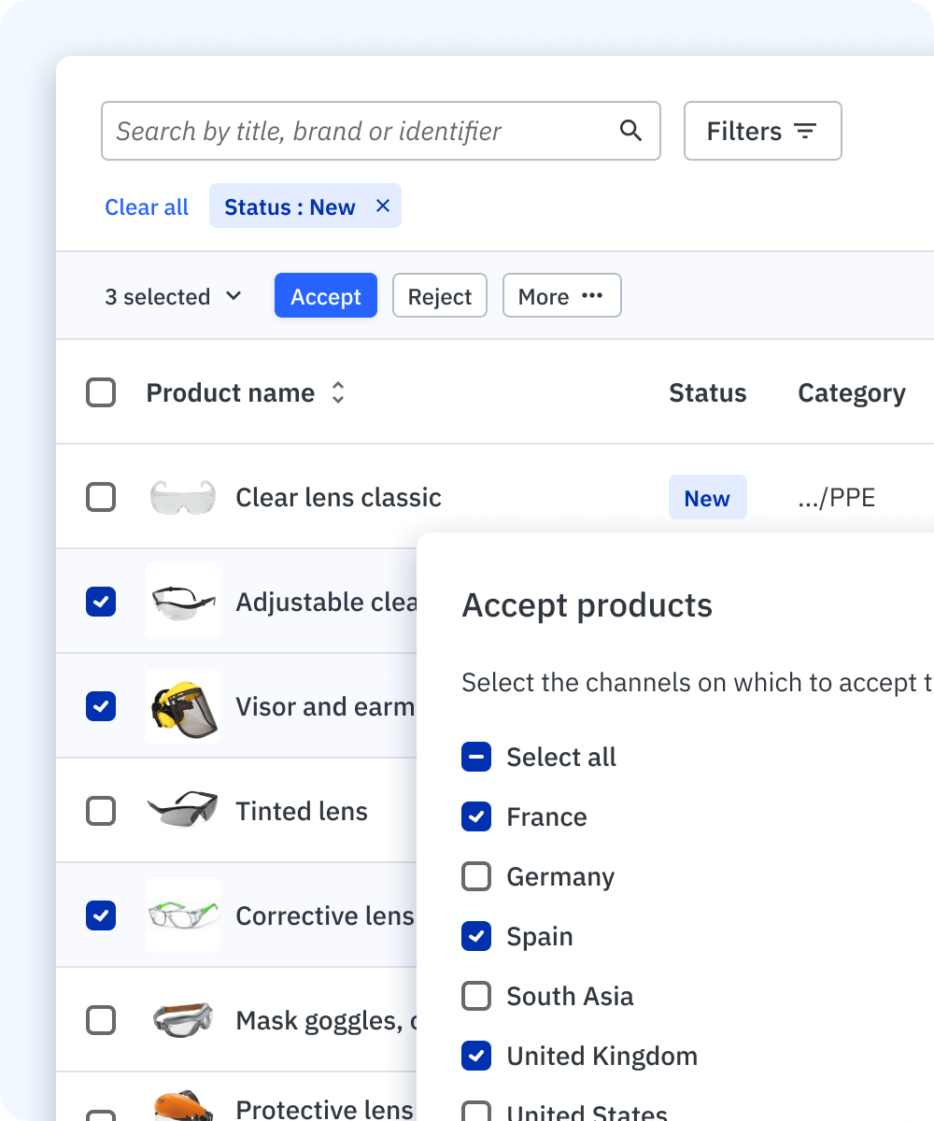The width and height of the screenshot is (934, 1121).
Task: Open the More actions menu
Action: point(561,296)
